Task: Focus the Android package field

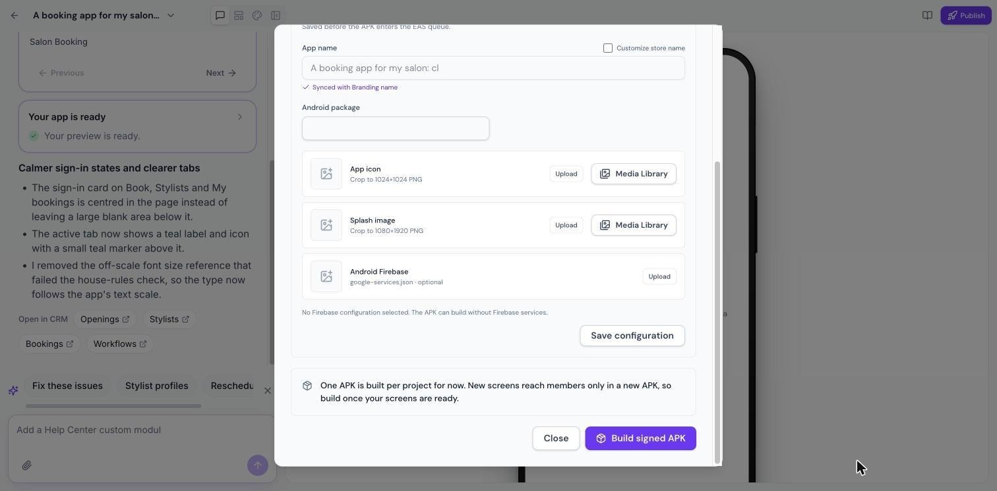Action: 396,128
